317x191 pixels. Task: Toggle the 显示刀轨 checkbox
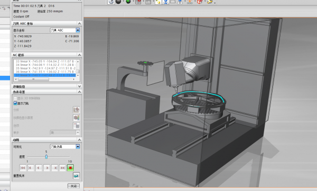[15, 103]
